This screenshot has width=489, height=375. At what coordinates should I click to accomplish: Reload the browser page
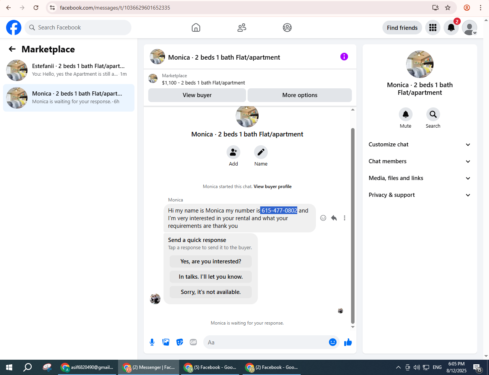click(x=36, y=8)
